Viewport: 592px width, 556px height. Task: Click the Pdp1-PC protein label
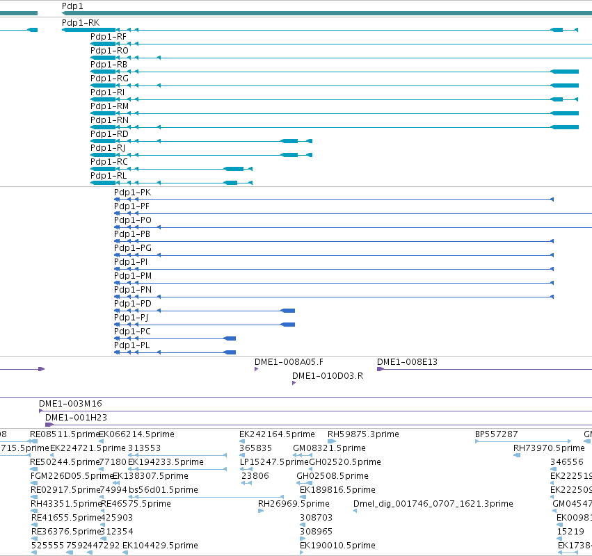pos(132,332)
